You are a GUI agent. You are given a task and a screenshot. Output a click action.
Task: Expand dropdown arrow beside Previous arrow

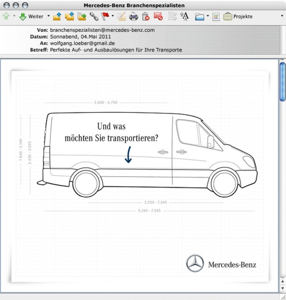click(14, 16)
